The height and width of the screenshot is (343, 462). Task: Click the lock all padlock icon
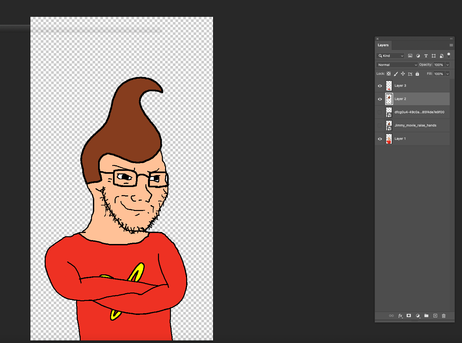tap(417, 74)
